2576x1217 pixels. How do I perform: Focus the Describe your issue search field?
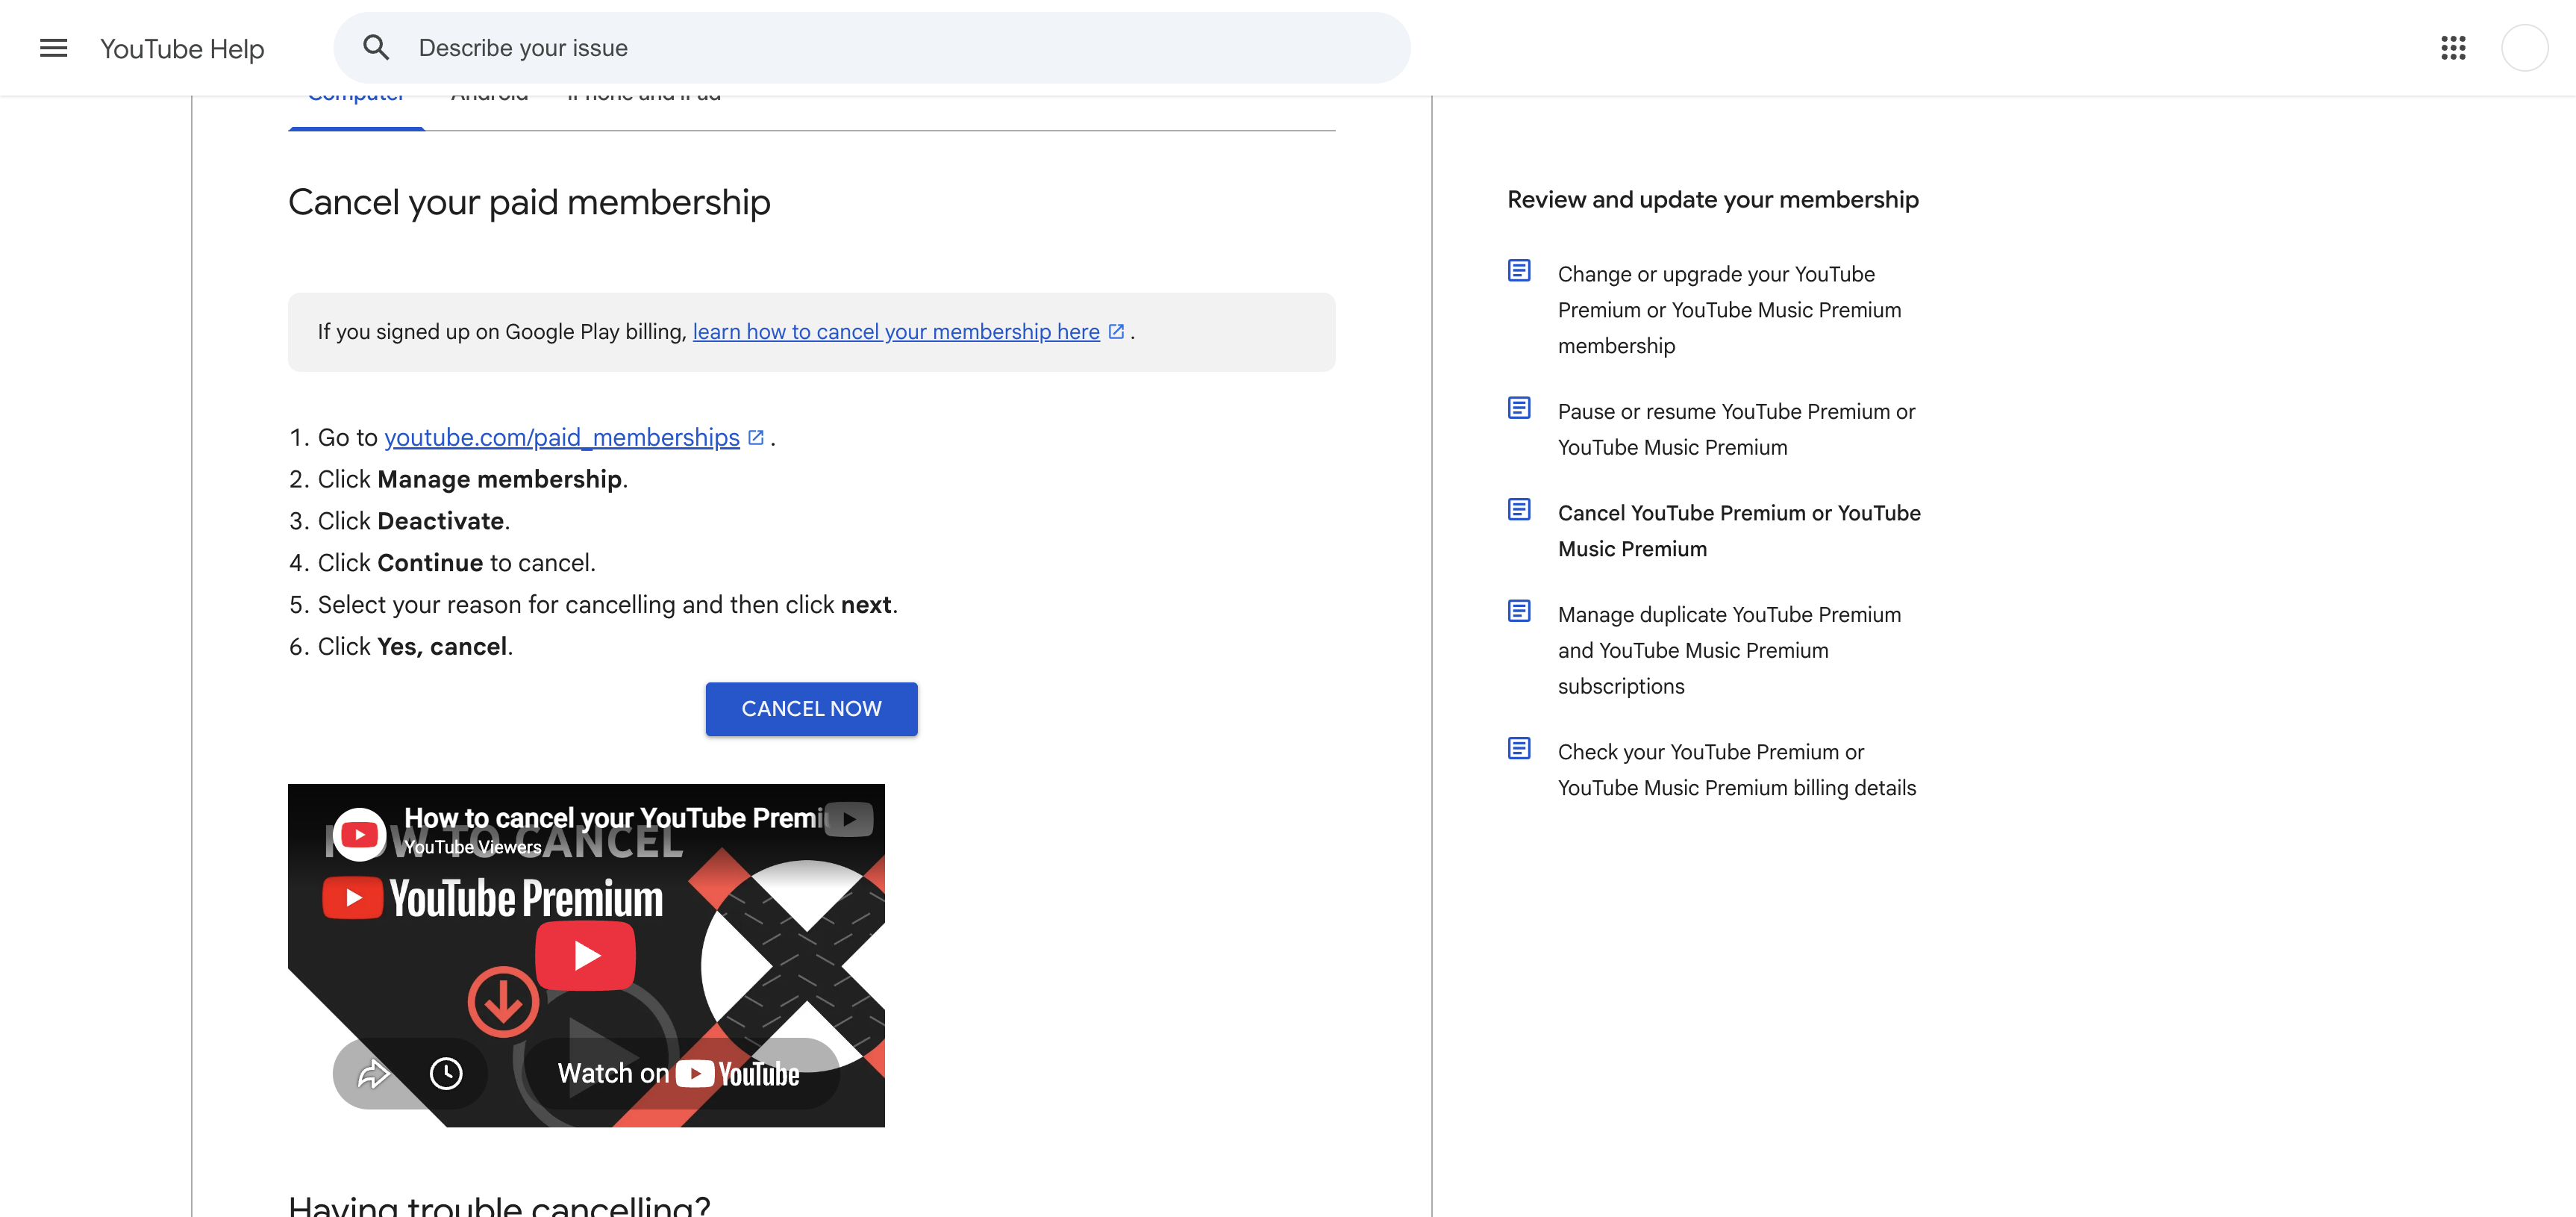pos(872,48)
